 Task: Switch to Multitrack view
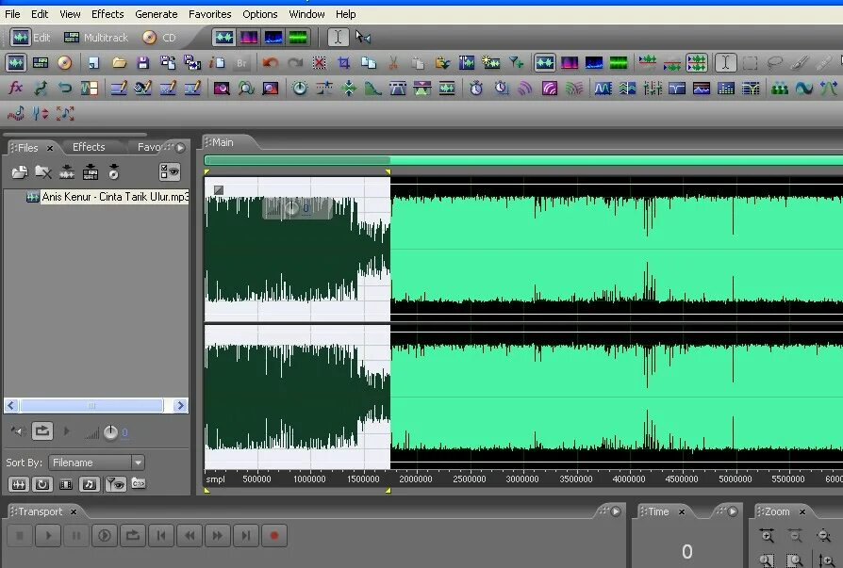tap(96, 38)
